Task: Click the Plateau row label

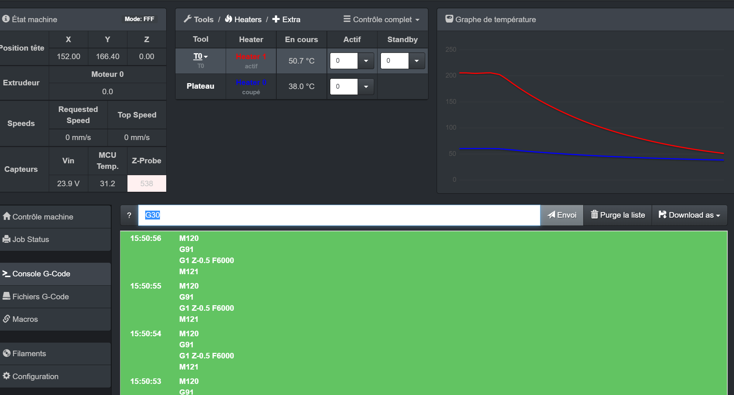Action: (x=201, y=86)
